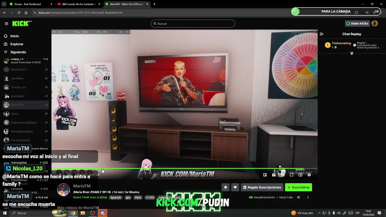Click MariaTM channel avatar
Image resolution: width=386 pixels, height=217 pixels.
(x=64, y=190)
